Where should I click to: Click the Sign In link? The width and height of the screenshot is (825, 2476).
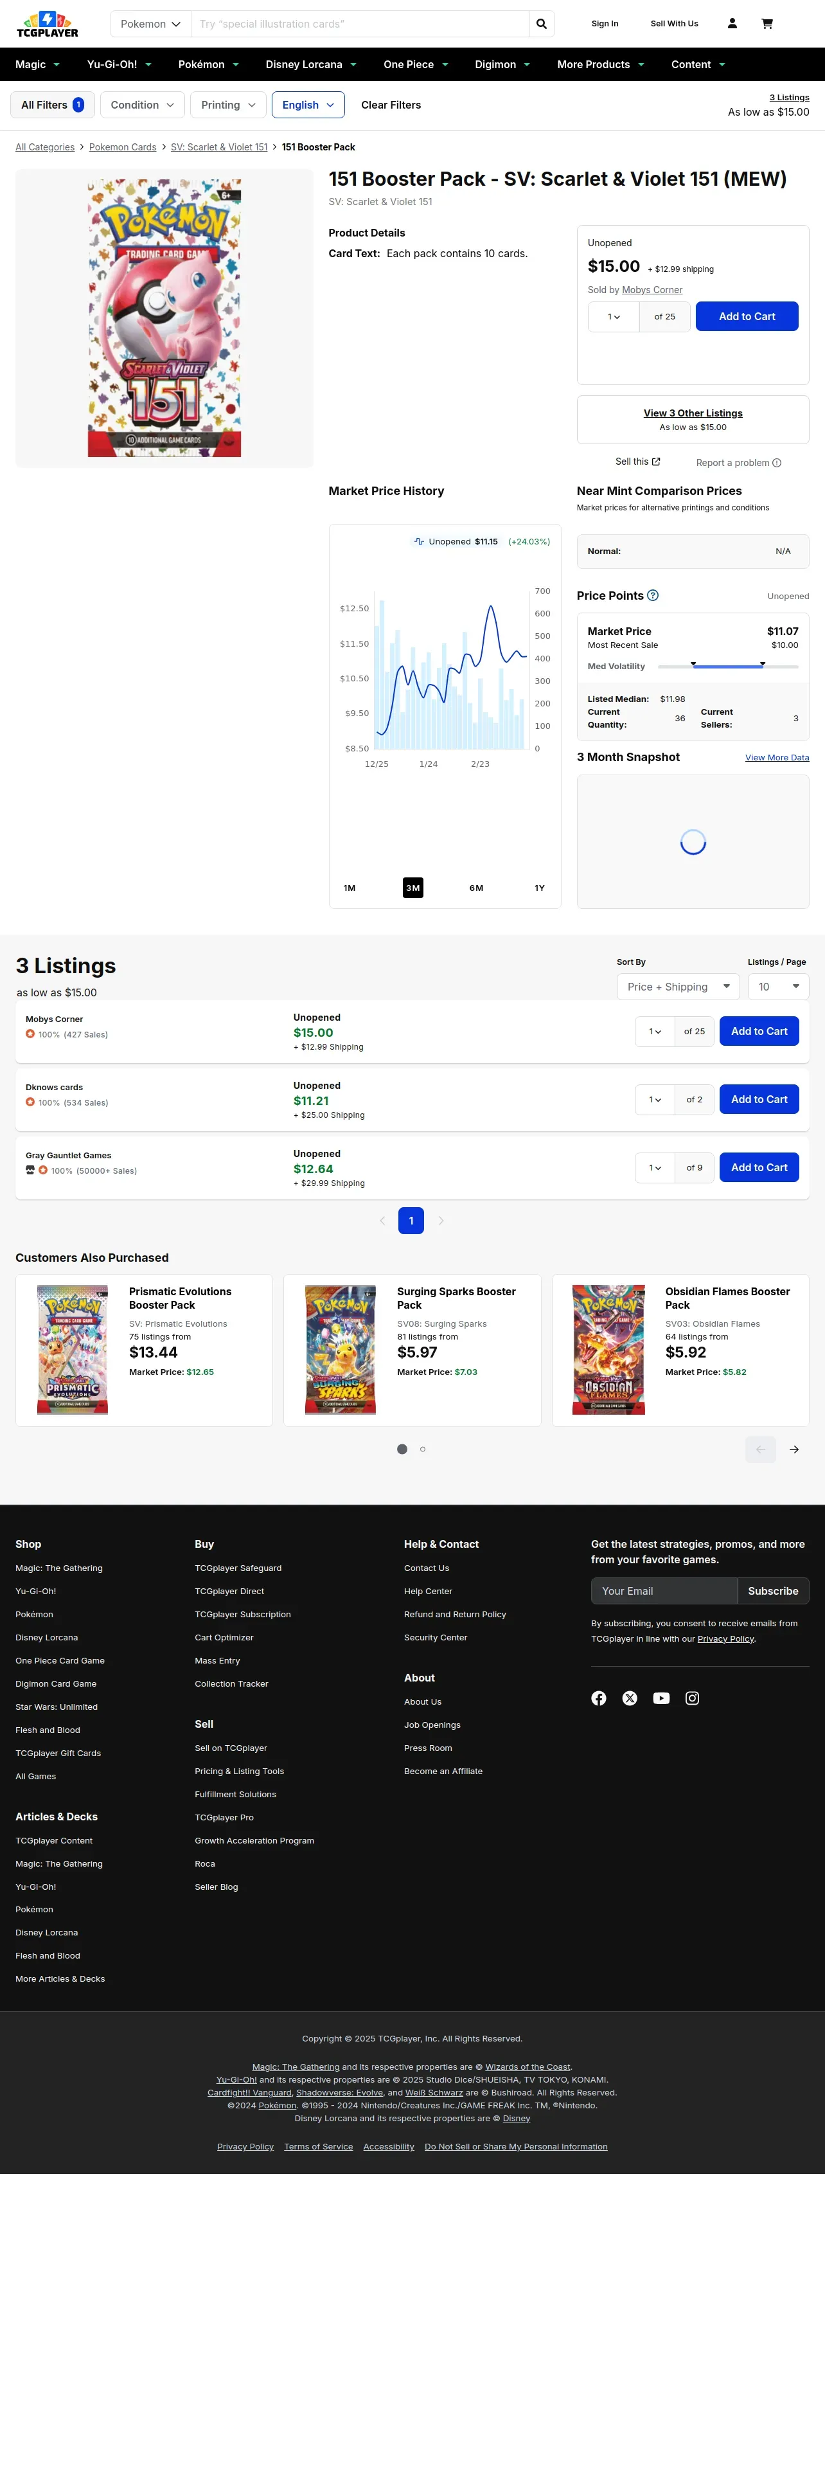point(605,24)
